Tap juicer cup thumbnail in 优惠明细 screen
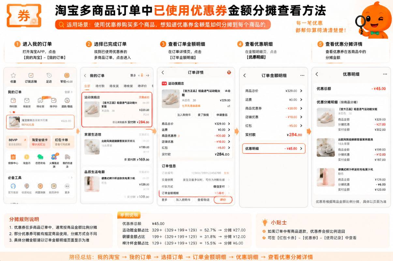Image resolution: width=393 pixels, height=261 pixels. pyautogui.click(x=326, y=177)
